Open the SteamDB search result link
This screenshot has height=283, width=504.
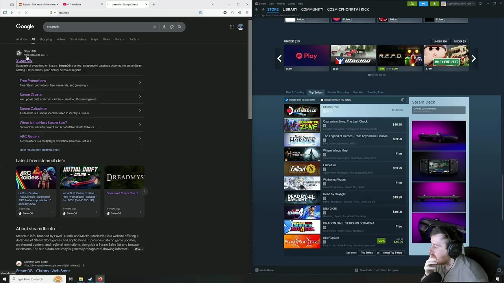tap(24, 61)
